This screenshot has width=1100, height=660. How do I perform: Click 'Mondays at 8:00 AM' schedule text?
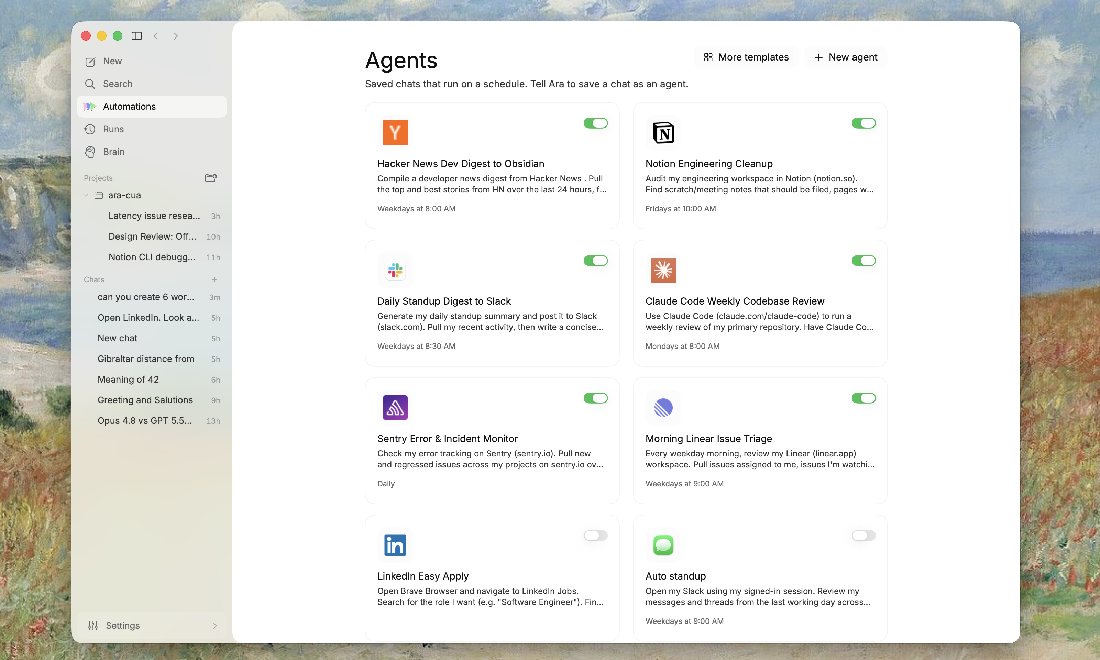coord(682,346)
